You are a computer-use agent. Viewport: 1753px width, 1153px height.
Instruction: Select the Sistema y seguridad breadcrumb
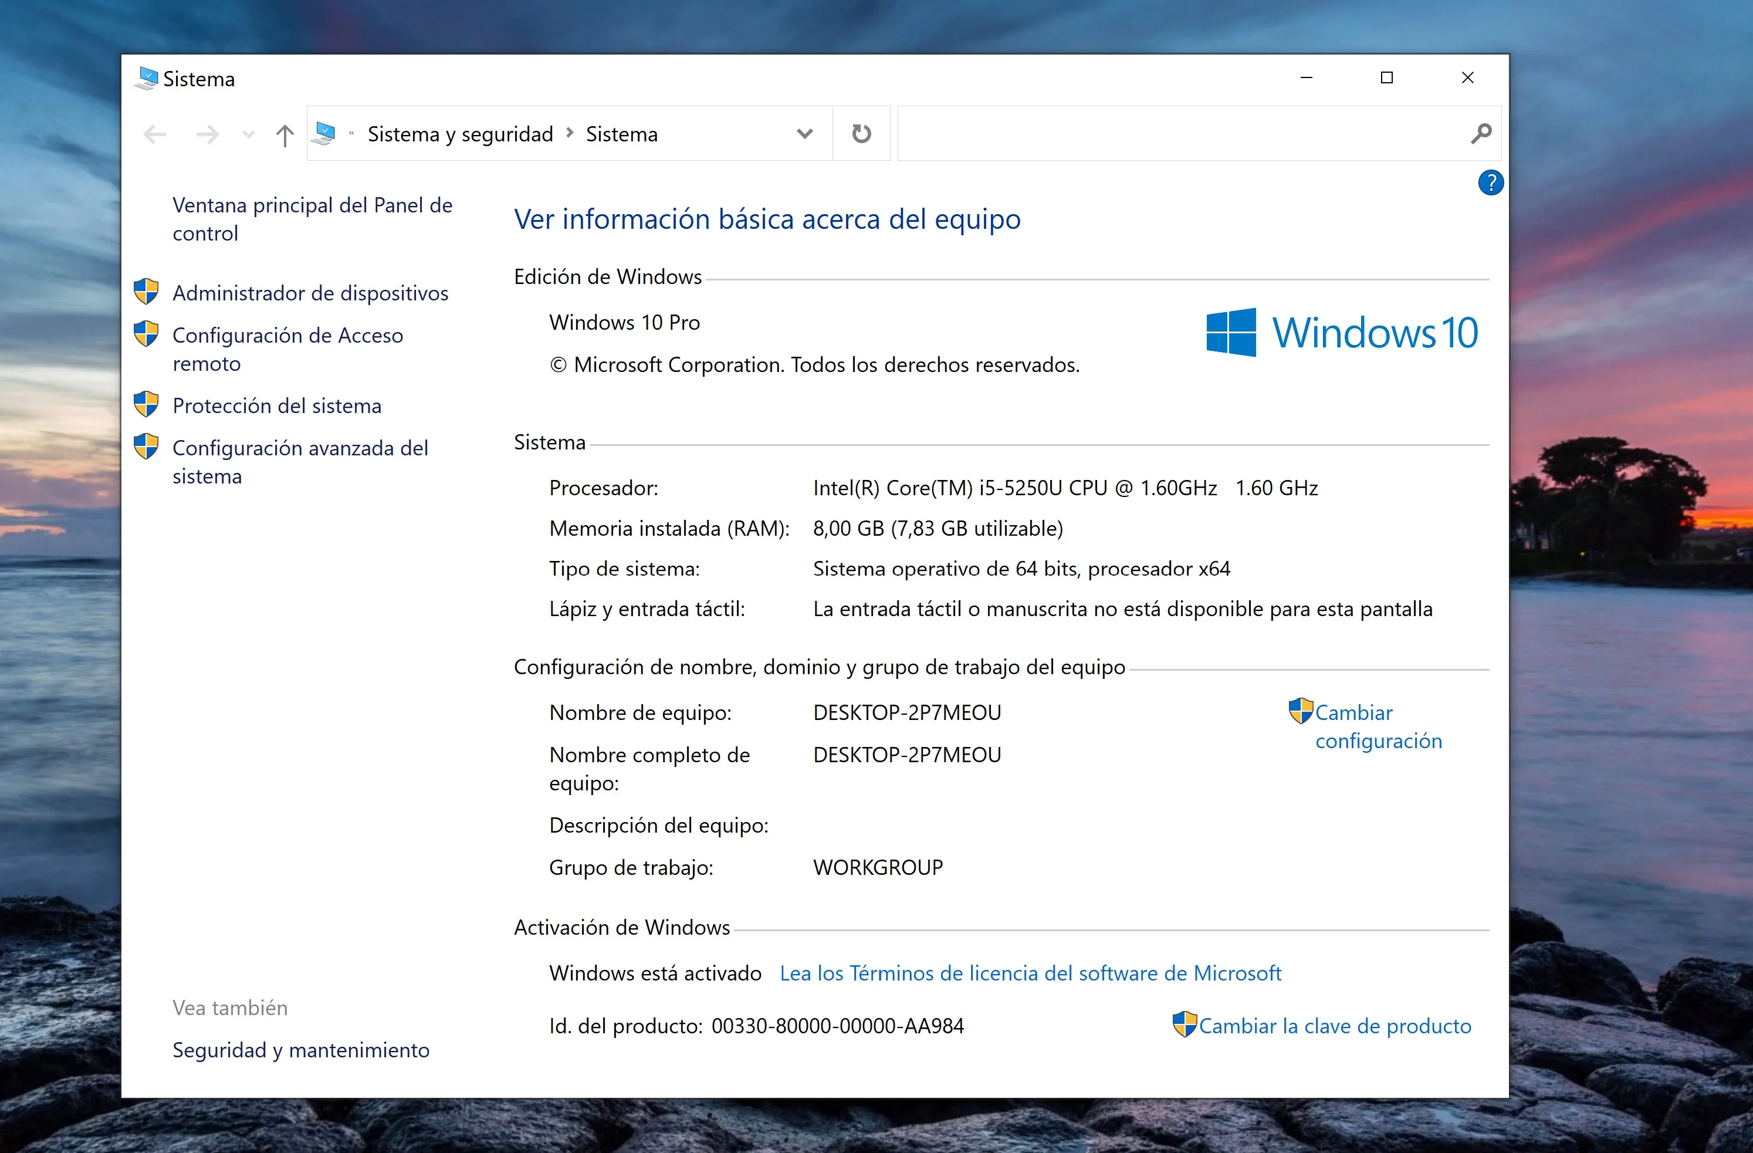[459, 134]
